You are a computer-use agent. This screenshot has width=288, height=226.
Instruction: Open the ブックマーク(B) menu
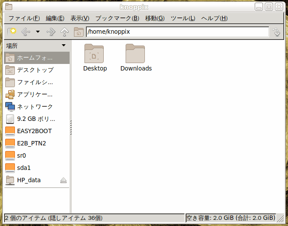(117, 18)
